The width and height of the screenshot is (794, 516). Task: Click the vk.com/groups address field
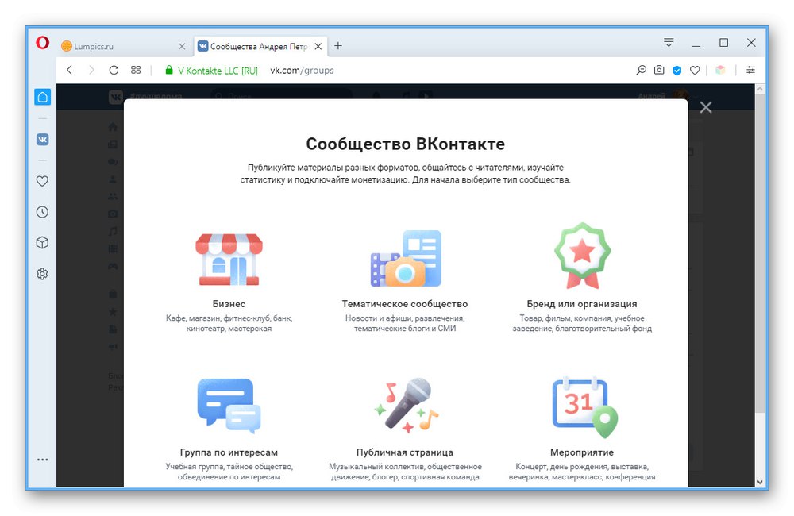[x=302, y=71]
